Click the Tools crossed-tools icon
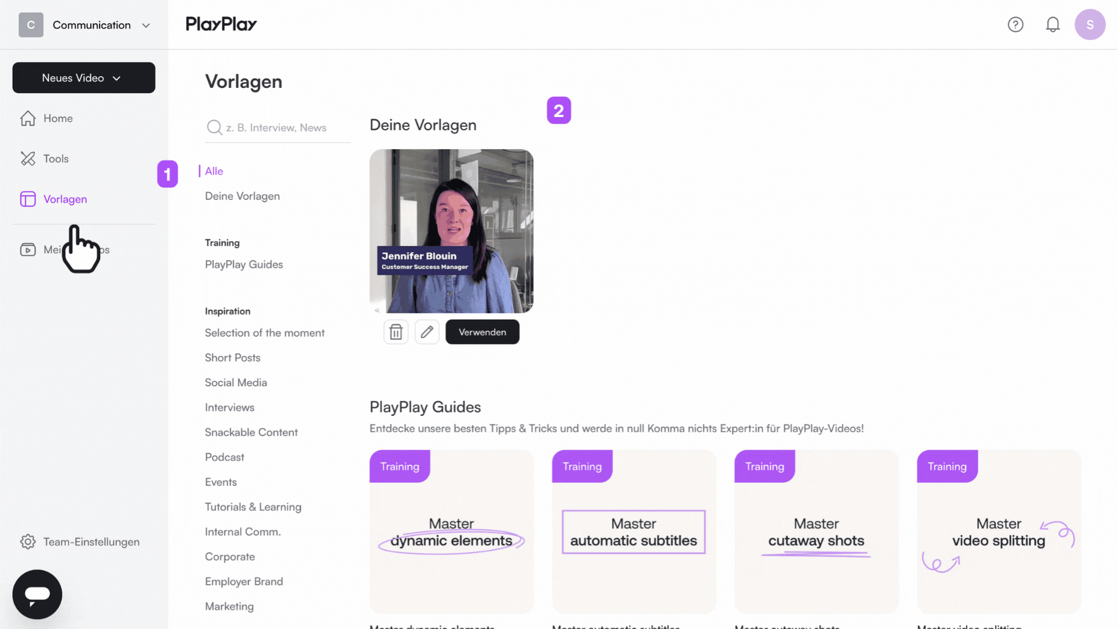This screenshot has height=629, width=1118. (28, 158)
